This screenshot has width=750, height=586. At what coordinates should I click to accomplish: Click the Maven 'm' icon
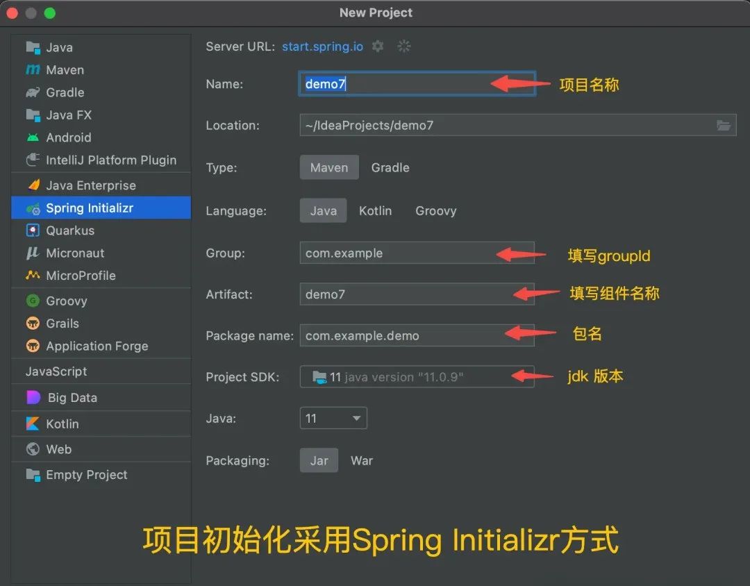click(33, 70)
